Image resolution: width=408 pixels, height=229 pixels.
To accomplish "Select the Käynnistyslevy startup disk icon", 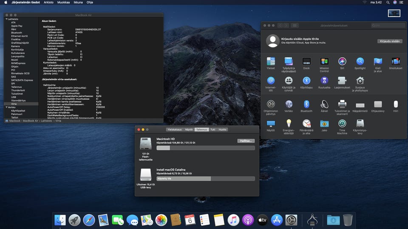I will (x=360, y=123).
